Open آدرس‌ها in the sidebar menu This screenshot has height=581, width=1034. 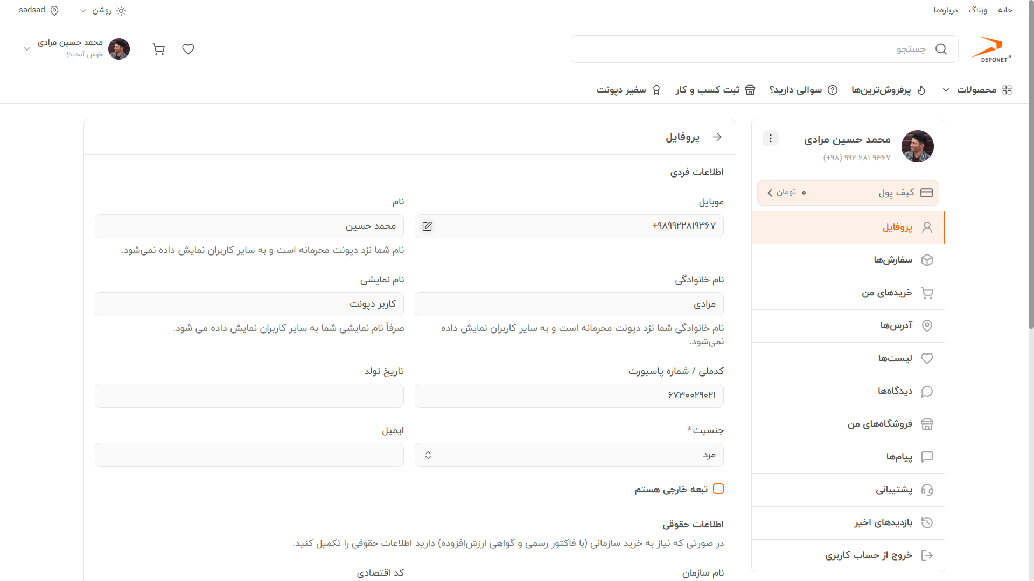coord(848,326)
